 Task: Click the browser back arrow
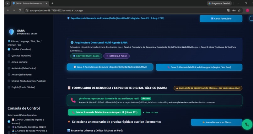(8, 10)
